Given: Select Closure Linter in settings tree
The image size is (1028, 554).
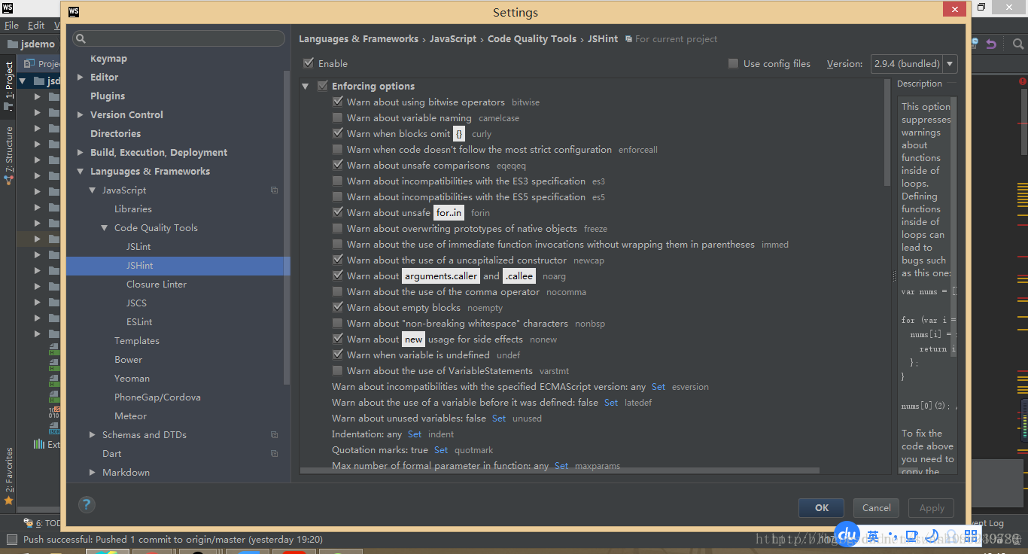Looking at the screenshot, I should pyautogui.click(x=157, y=284).
